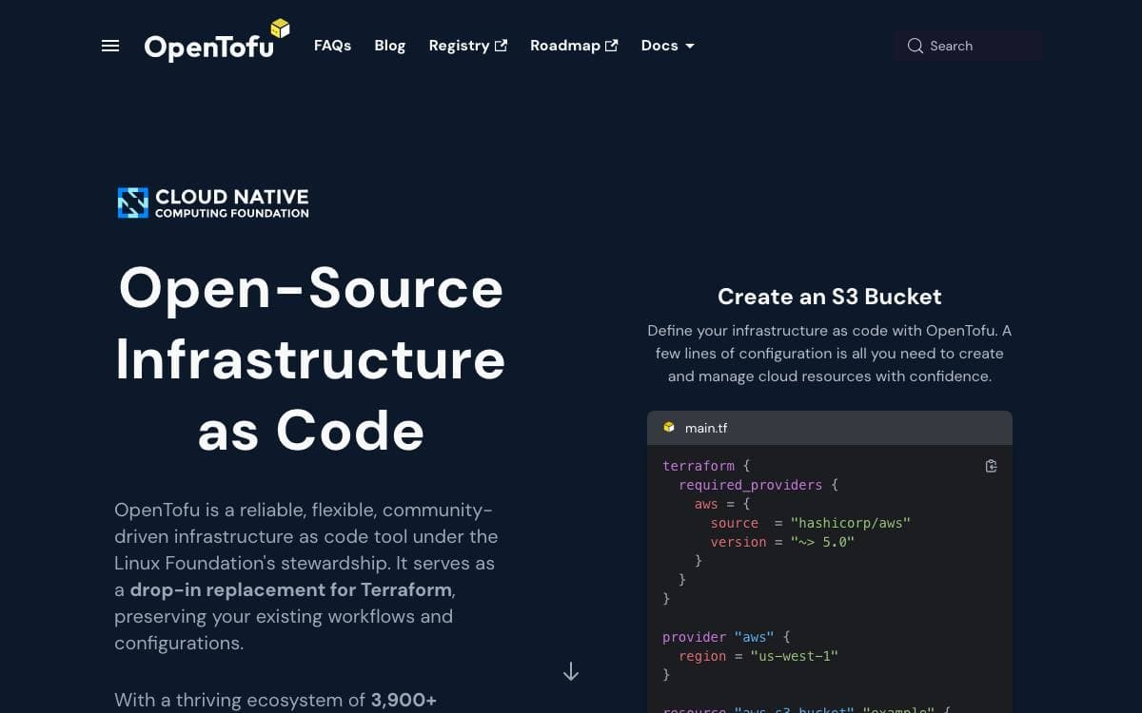Go to the Blog page
This screenshot has height=713, width=1142.
pos(390,46)
